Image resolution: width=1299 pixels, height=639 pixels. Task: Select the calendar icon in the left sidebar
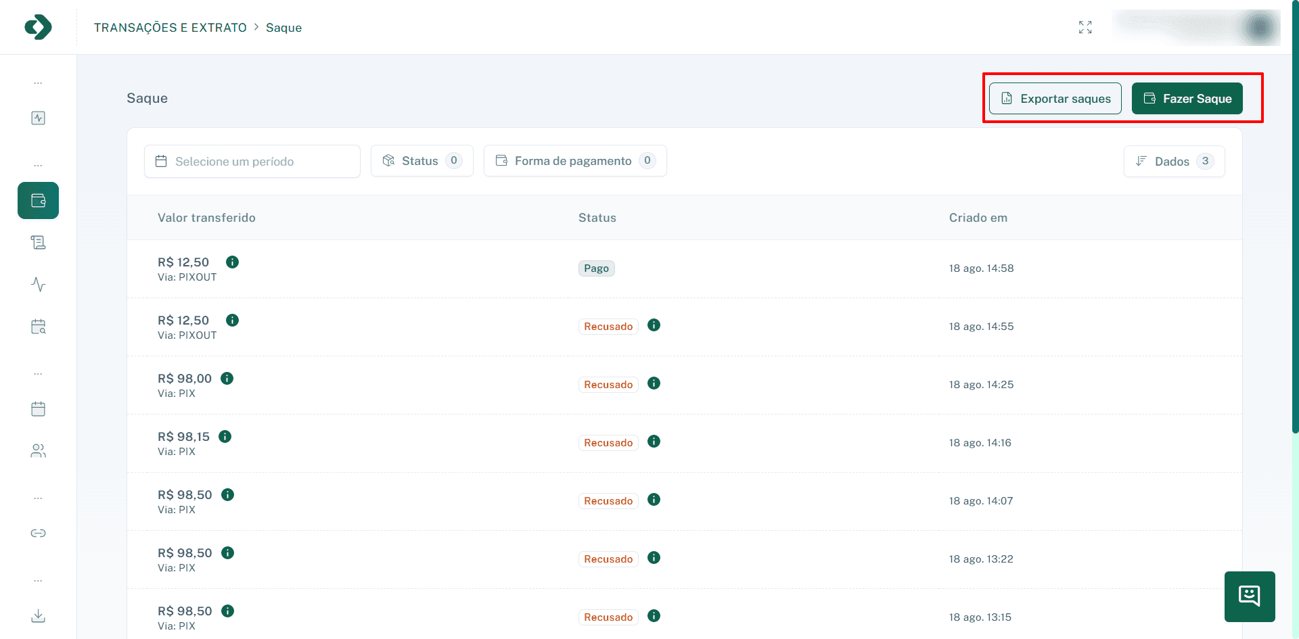click(x=38, y=408)
